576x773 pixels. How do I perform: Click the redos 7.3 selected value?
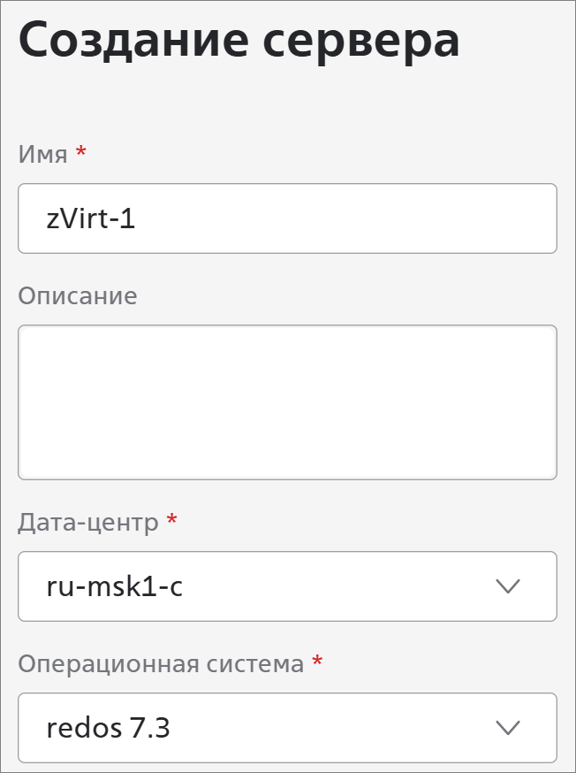point(108,728)
